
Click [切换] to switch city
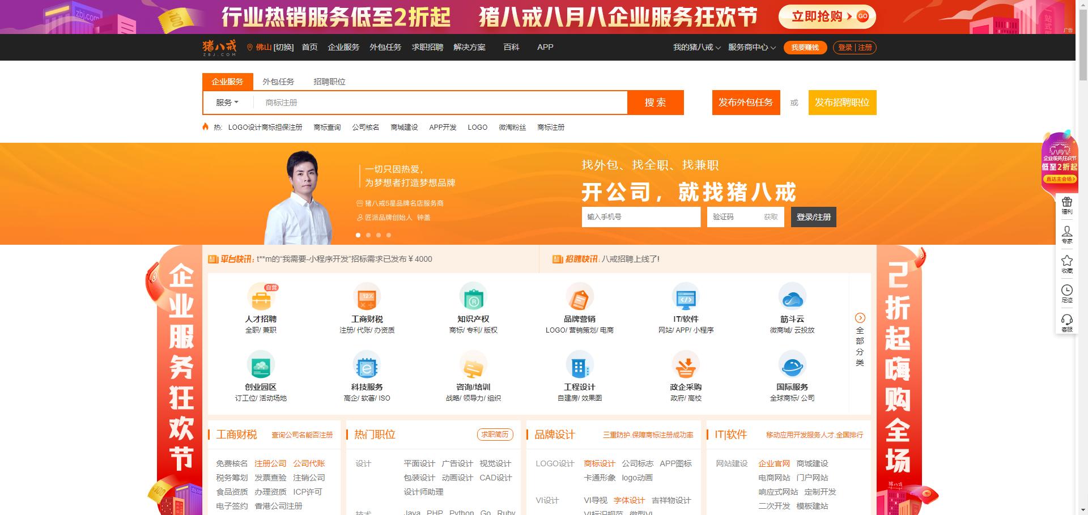283,48
